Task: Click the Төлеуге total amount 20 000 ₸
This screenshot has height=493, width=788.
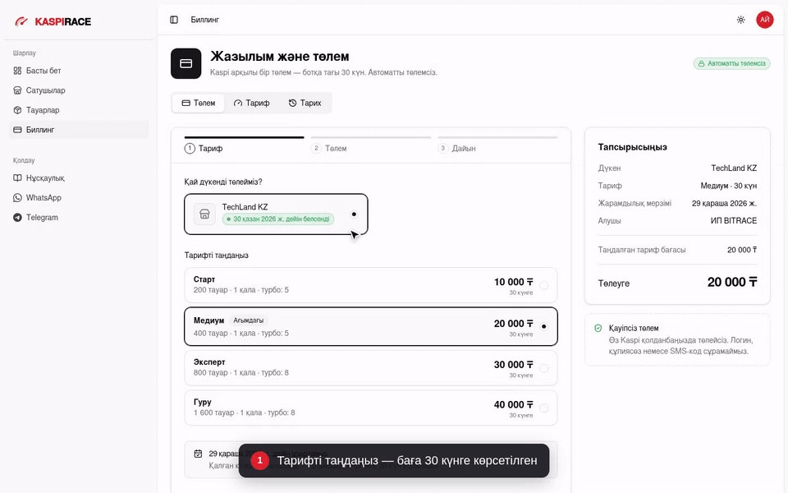Action: tap(732, 282)
